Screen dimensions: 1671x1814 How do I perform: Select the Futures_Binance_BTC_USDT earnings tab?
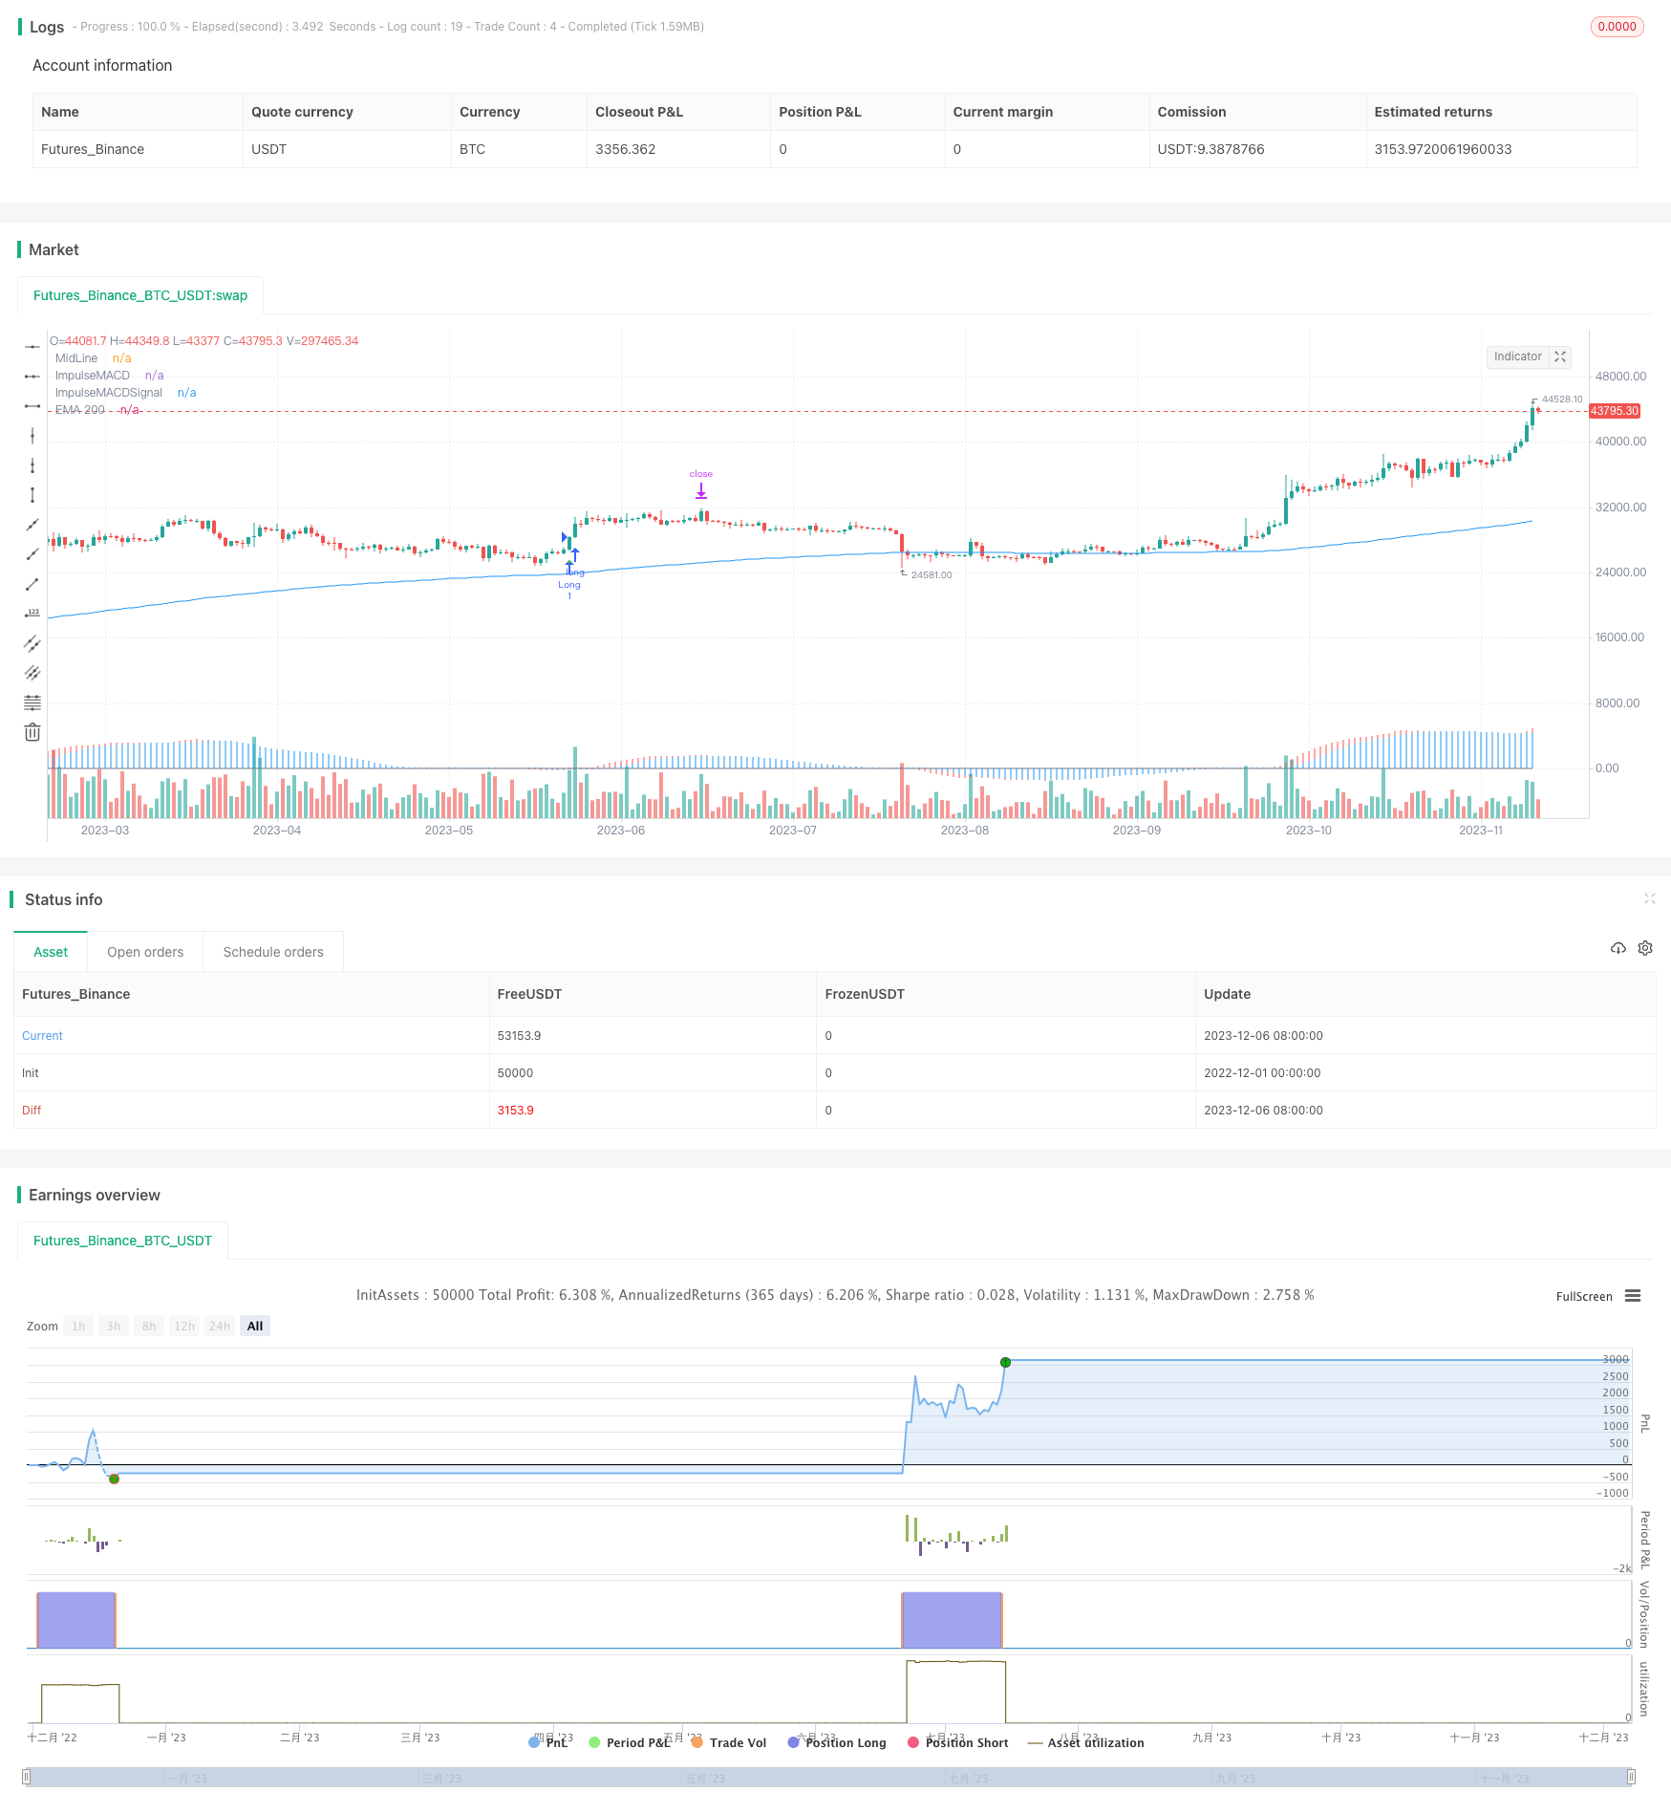(122, 1241)
